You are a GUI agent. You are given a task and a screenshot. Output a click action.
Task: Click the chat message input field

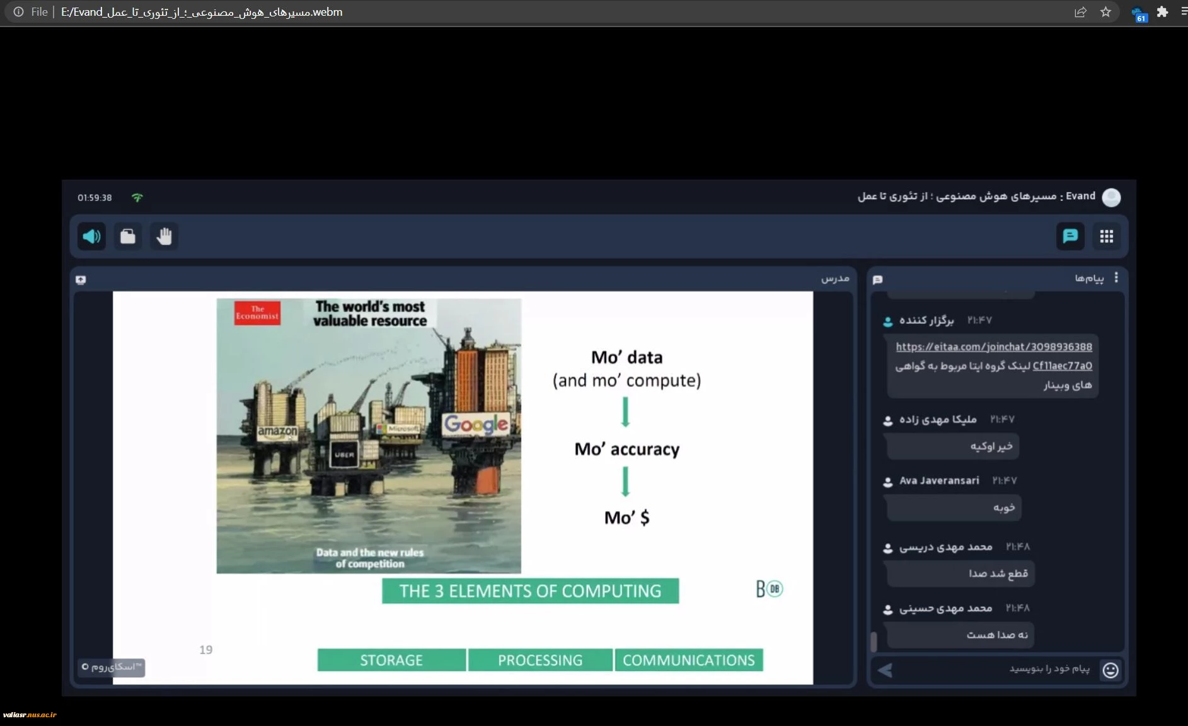click(996, 669)
